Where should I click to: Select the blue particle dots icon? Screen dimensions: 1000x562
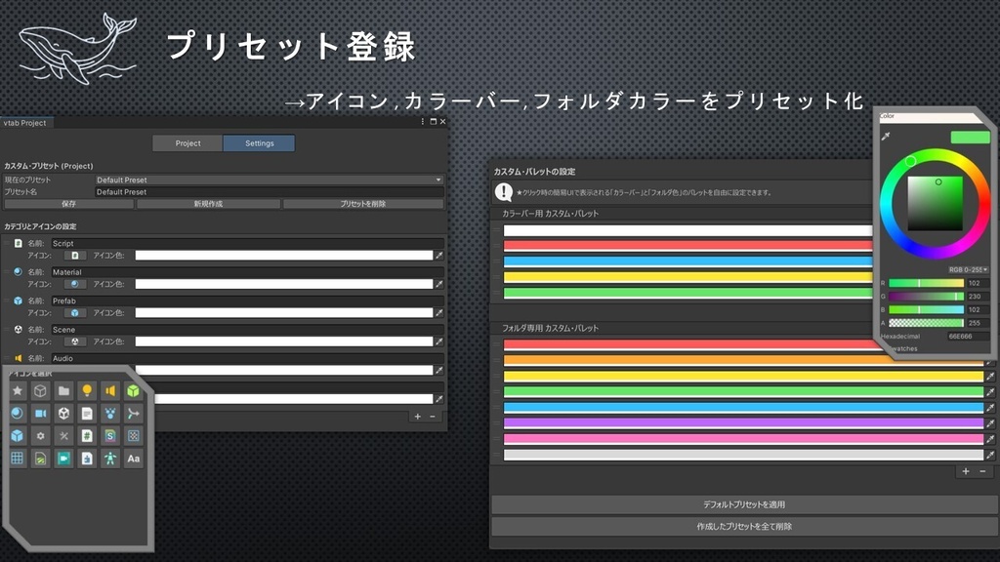pos(110,414)
